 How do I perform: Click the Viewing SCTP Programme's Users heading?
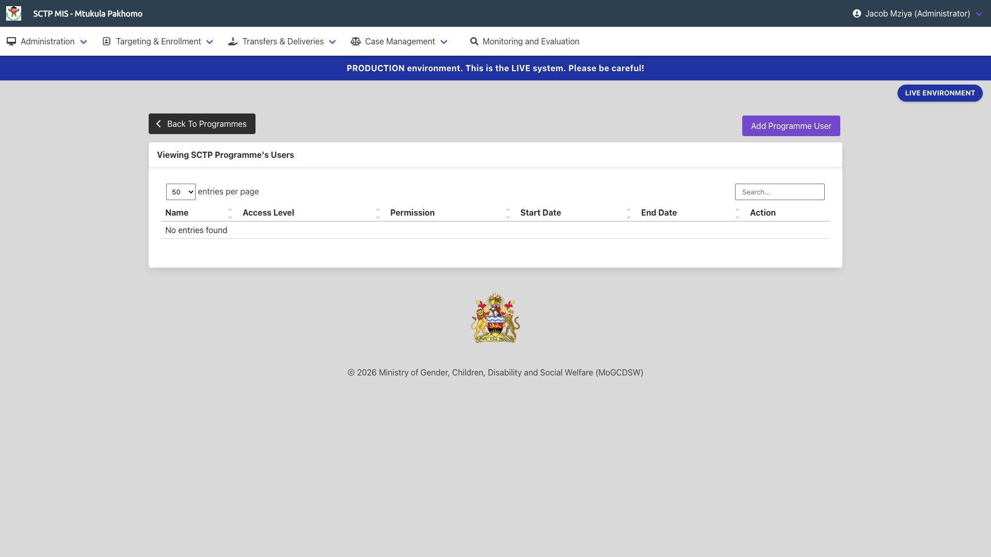(226, 155)
